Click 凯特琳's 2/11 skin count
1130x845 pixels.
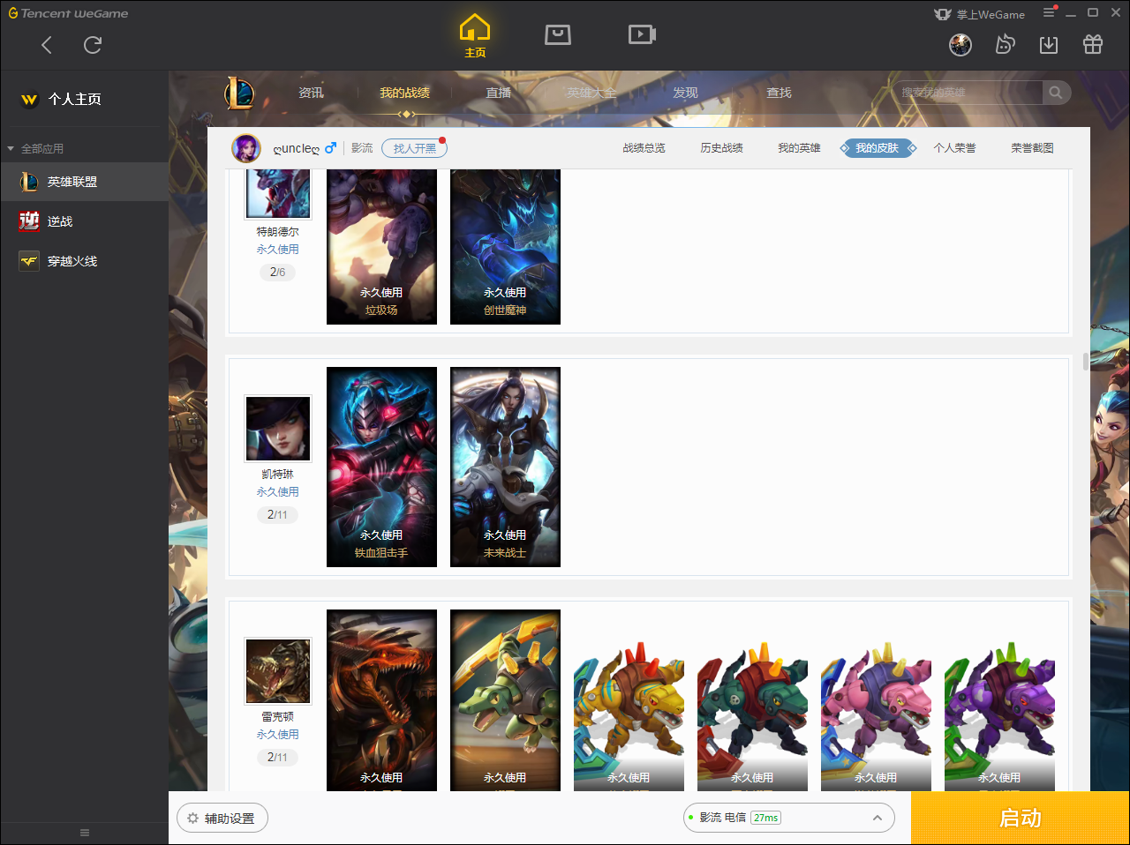point(277,515)
